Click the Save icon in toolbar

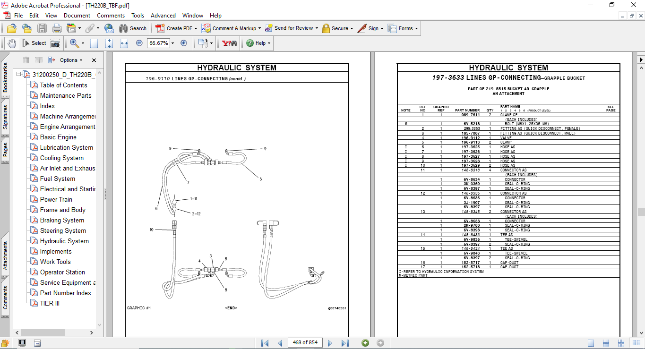(42, 28)
